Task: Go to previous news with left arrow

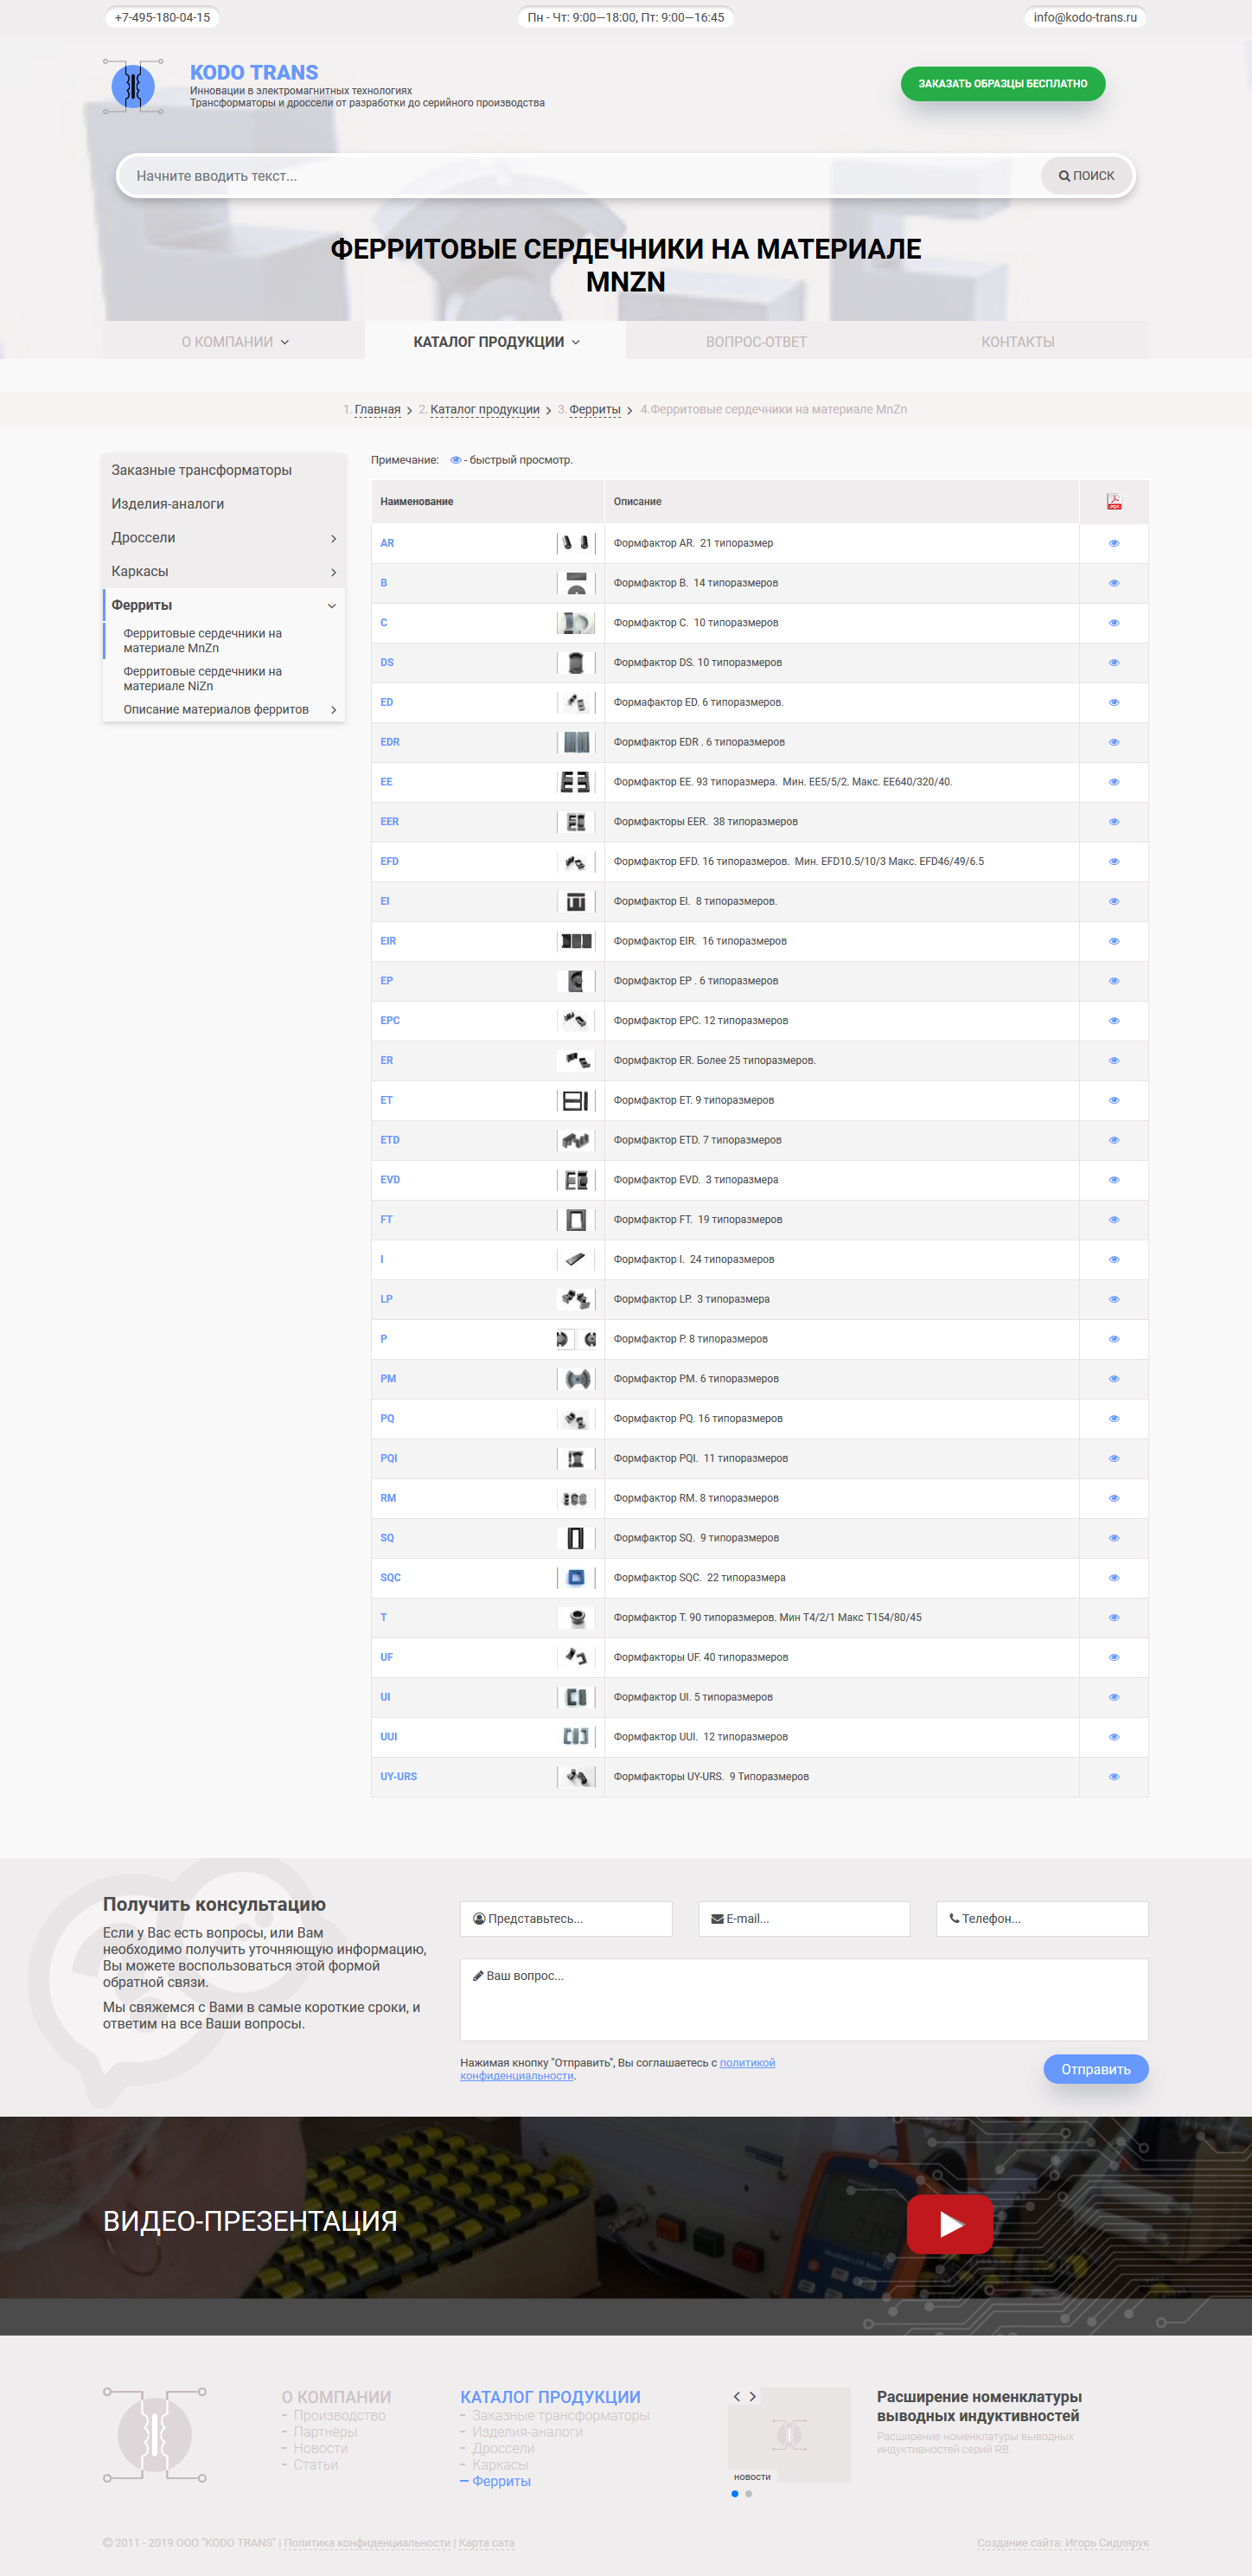Action: [737, 2396]
